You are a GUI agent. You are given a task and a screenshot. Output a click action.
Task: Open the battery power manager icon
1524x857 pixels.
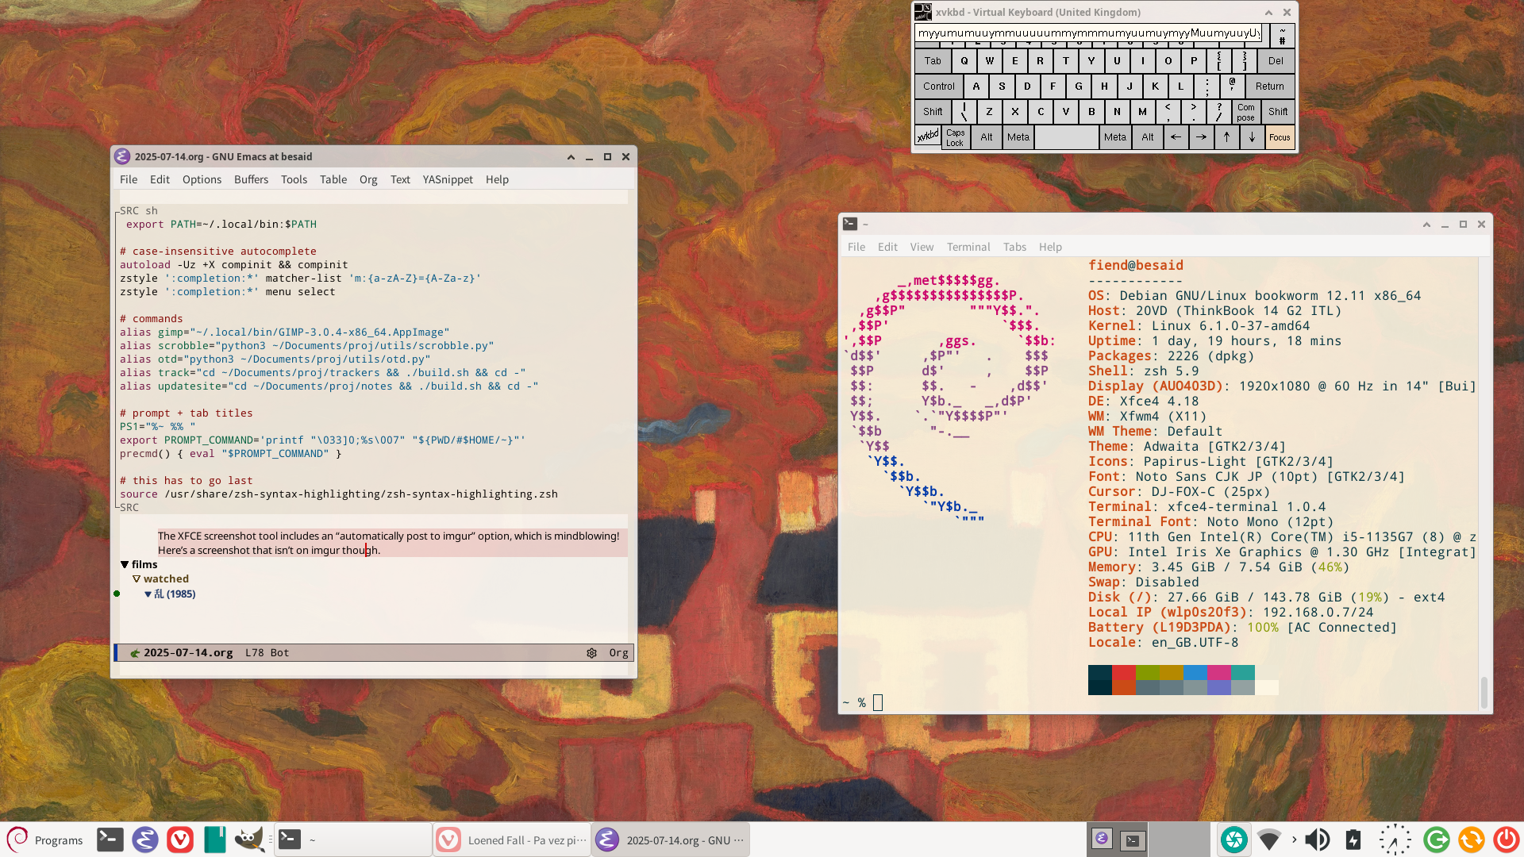1353,840
